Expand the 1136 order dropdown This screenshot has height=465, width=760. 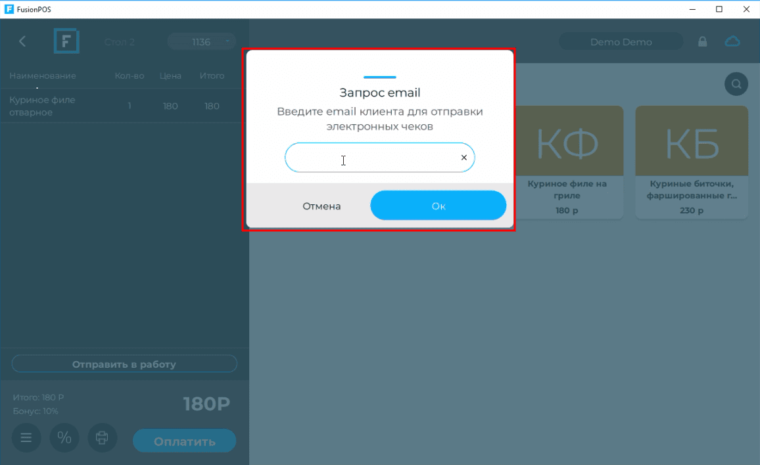coord(202,42)
